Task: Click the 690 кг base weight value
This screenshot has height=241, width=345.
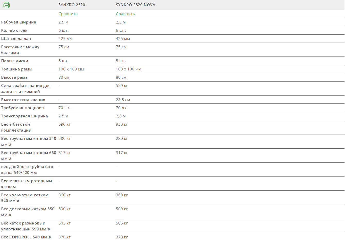Action: pos(64,124)
